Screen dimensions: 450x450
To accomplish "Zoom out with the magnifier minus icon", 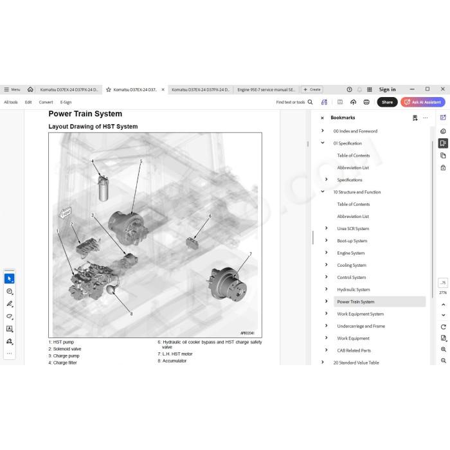I will [x=444, y=361].
